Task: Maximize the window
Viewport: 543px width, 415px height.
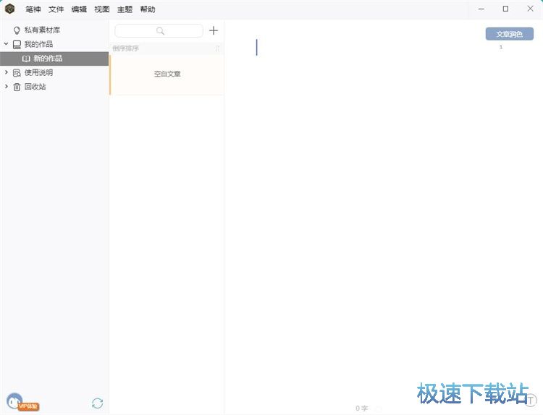Action: point(505,9)
